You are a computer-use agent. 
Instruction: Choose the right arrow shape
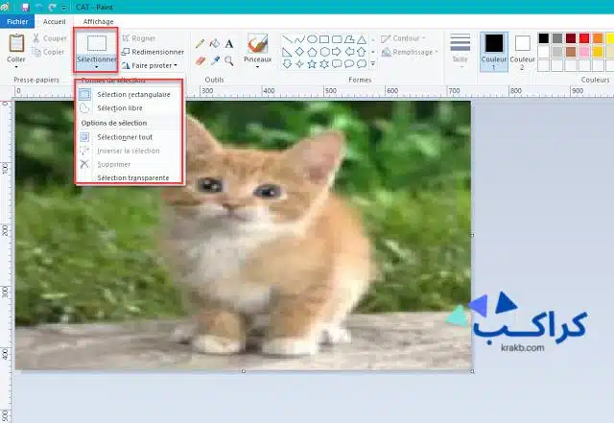[337, 52]
